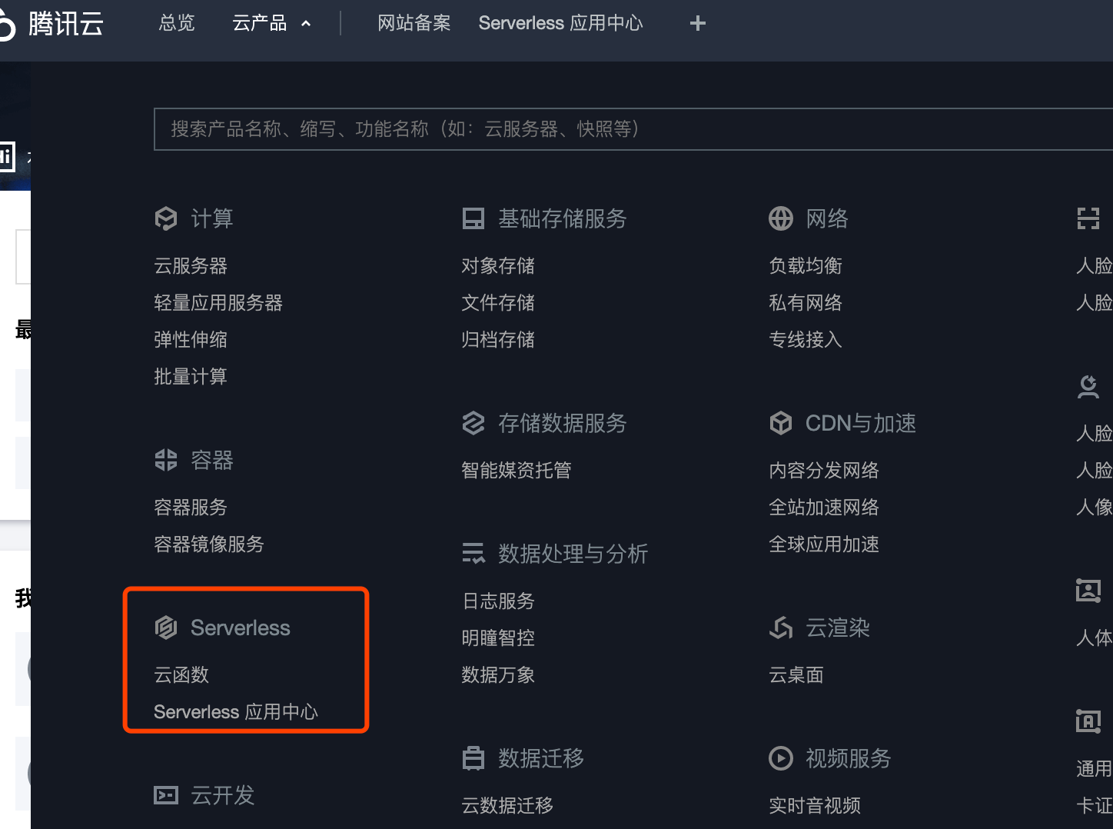This screenshot has height=829, width=1113.
Task: Click the 云渲染 category icon
Action: [781, 628]
